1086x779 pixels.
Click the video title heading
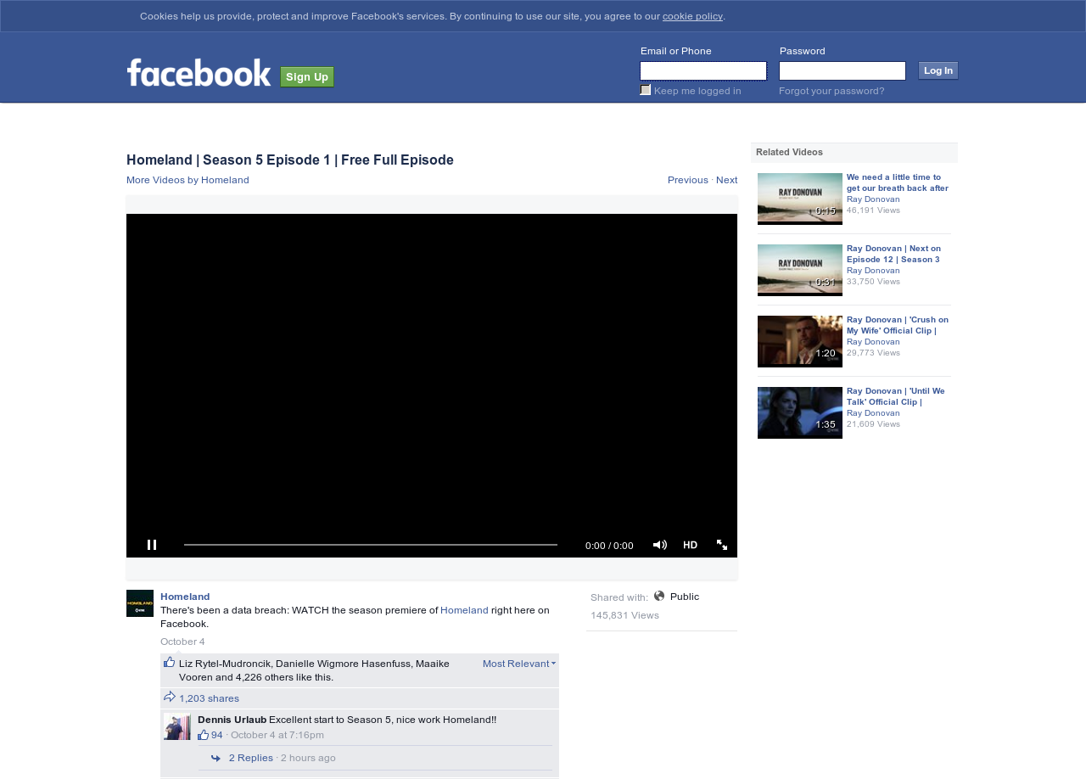(290, 160)
